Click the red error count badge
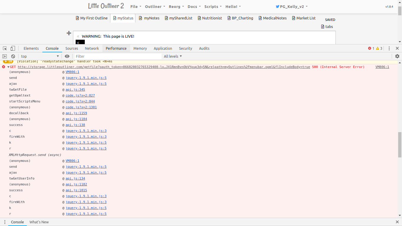This screenshot has height=226, width=402. click(371, 48)
